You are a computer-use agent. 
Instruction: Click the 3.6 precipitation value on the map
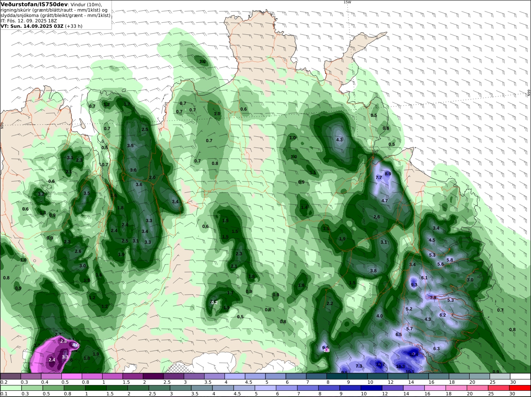(139, 184)
